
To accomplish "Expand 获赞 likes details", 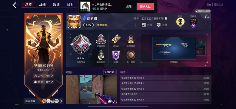I will click(44, 82).
